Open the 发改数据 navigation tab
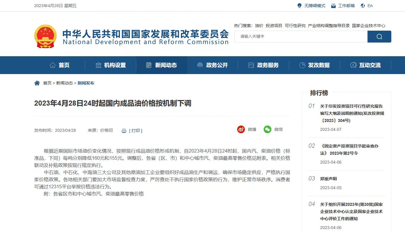The width and height of the screenshot is (405, 232). [x=315, y=65]
